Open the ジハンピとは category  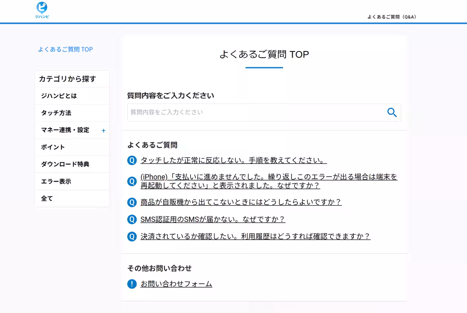(59, 96)
